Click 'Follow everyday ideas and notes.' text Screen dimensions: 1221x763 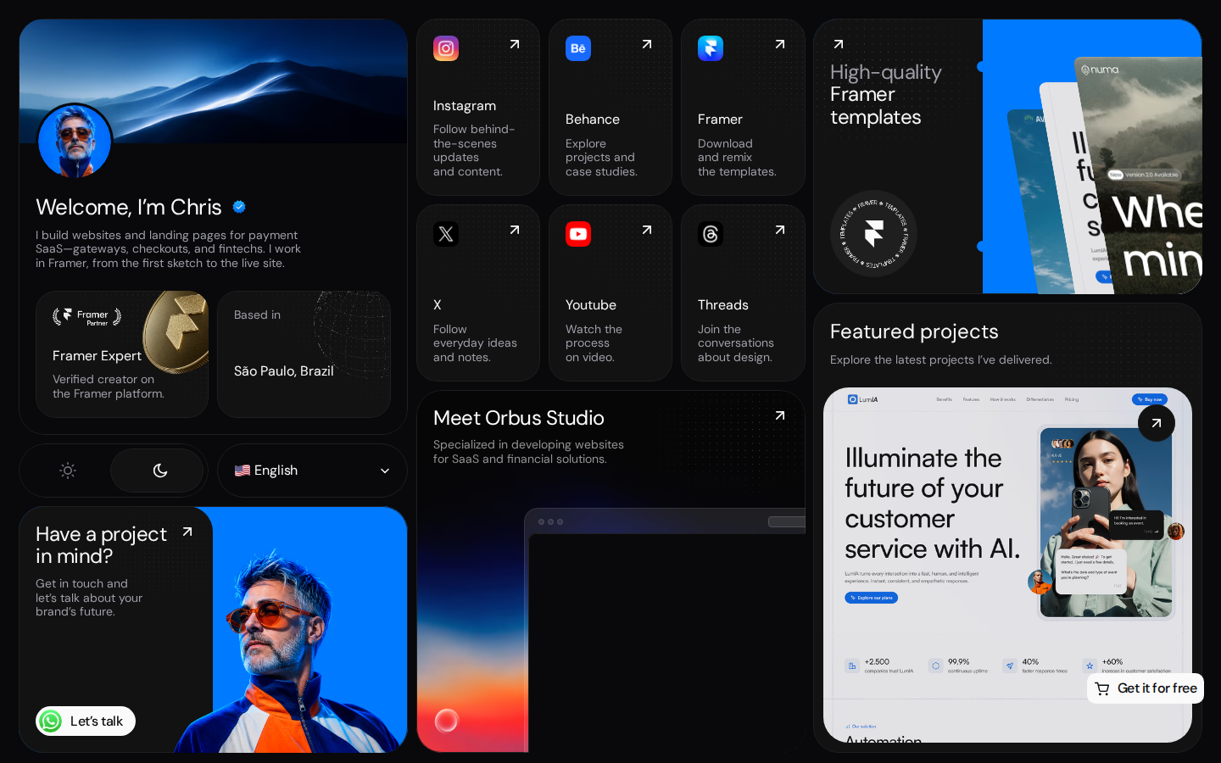click(x=475, y=343)
